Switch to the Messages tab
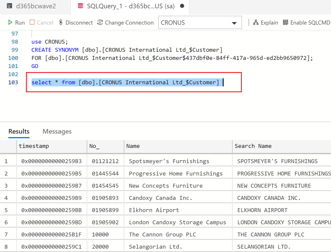 [57, 131]
